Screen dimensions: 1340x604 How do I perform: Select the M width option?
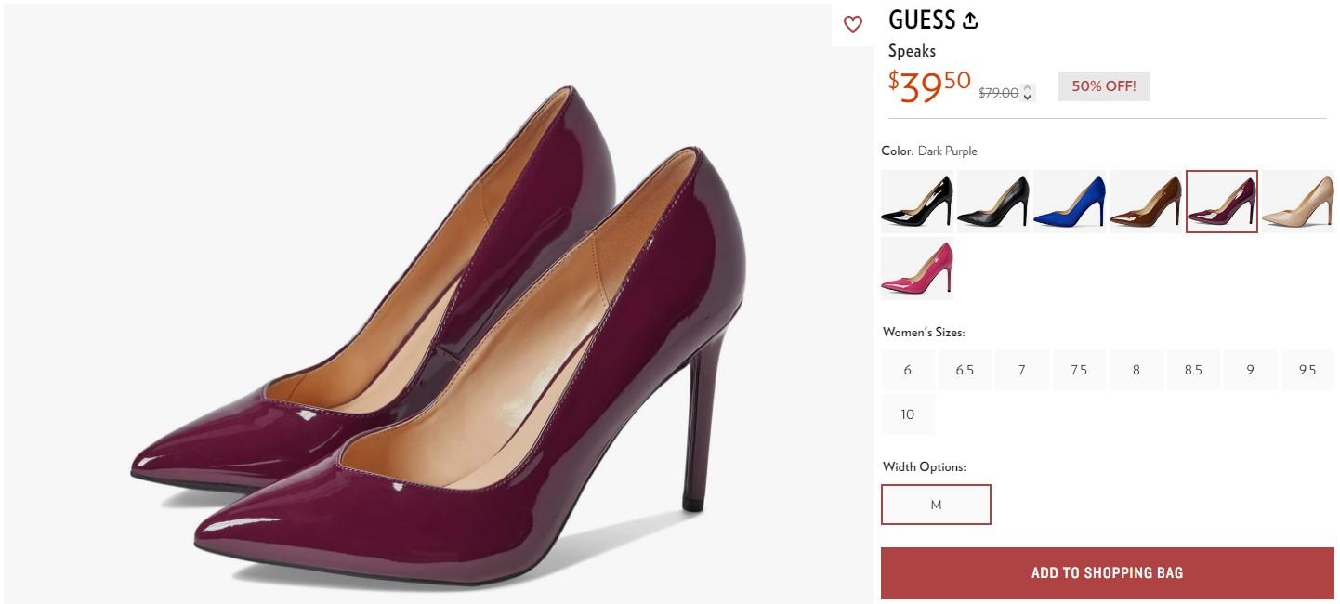[936, 505]
